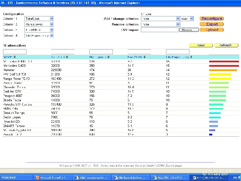Focus the filter box above NAME column

click(15, 52)
